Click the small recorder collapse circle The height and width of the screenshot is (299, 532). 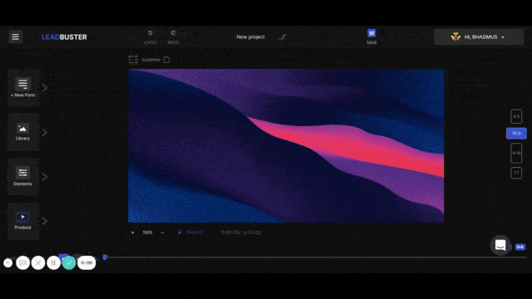pyautogui.click(x=7, y=262)
